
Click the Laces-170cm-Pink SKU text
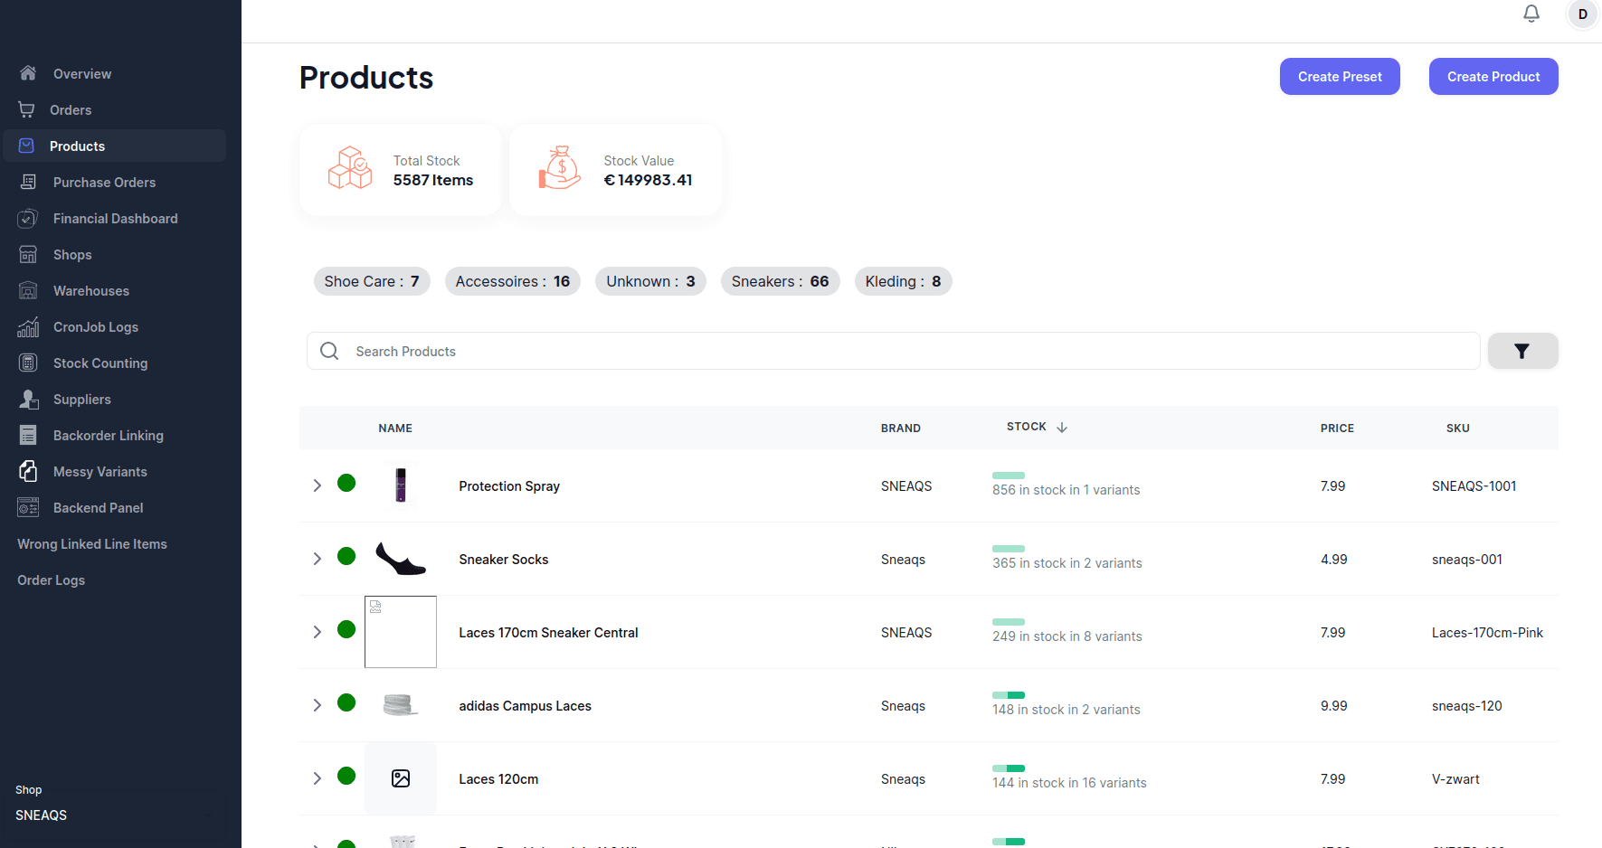tap(1487, 632)
